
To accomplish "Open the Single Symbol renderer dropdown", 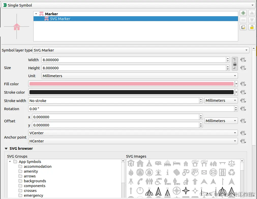I will 128,5.
